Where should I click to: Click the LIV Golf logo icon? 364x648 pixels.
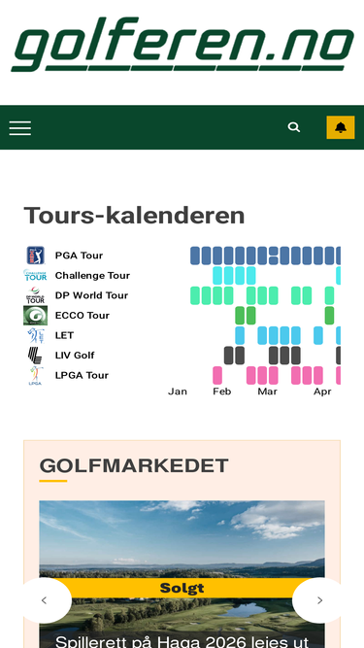coord(35,355)
